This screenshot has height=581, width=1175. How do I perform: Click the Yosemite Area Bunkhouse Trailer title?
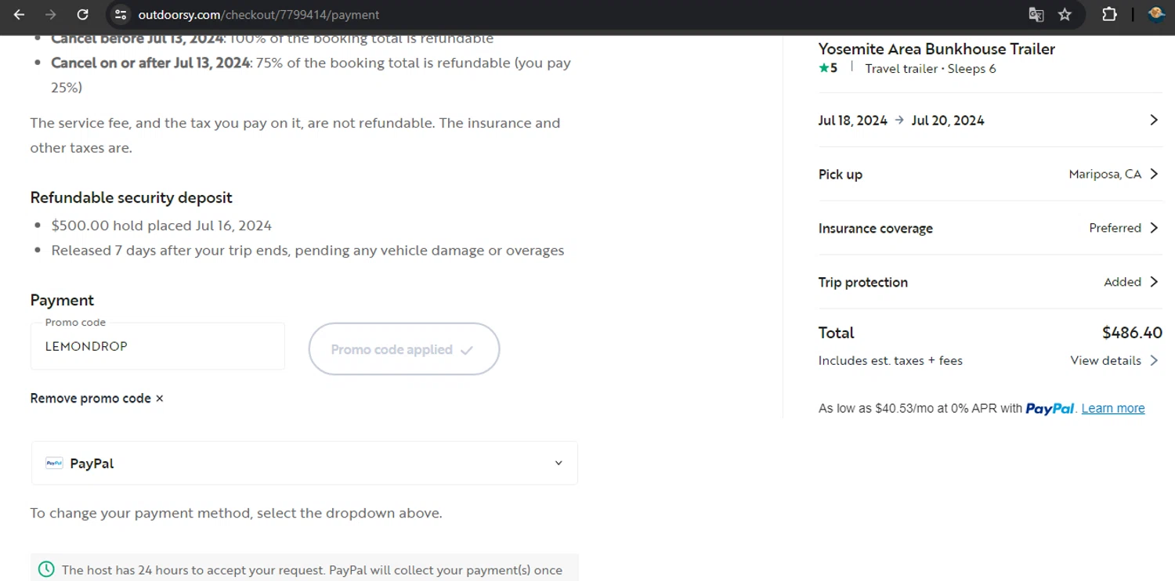coord(936,49)
